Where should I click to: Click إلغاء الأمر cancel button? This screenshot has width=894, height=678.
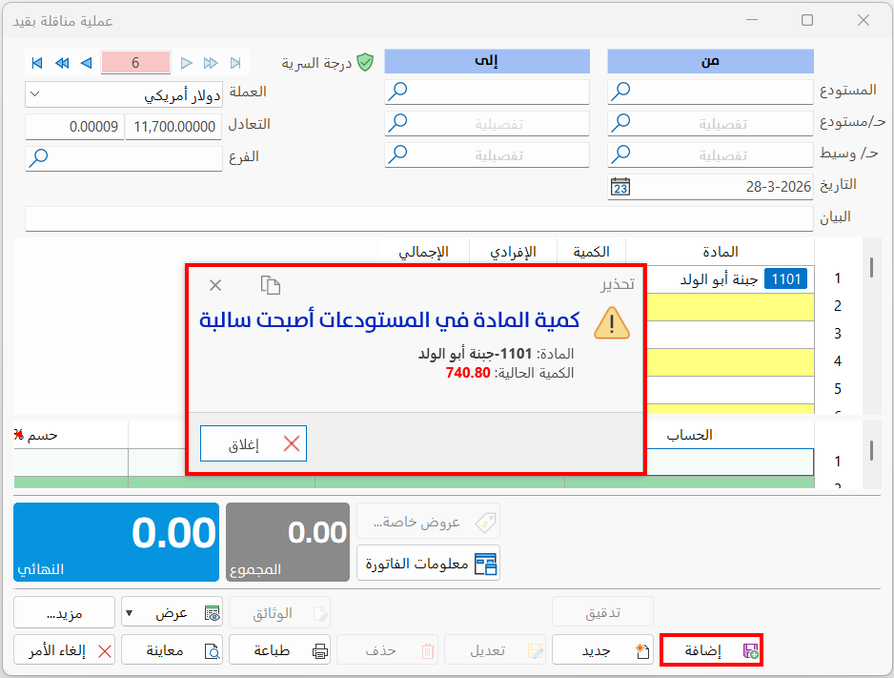[64, 650]
